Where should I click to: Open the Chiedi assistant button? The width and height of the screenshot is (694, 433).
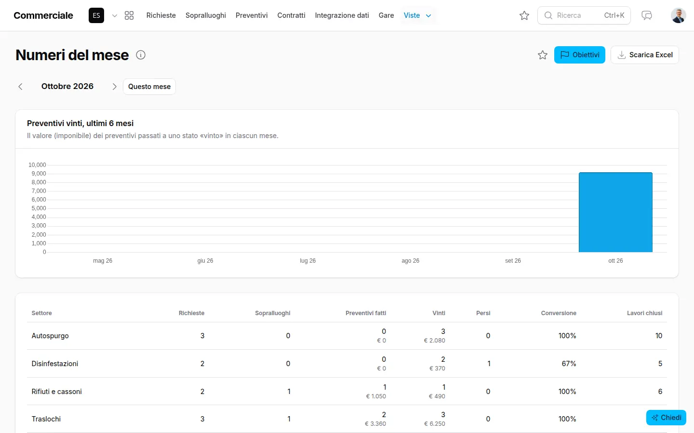point(666,418)
